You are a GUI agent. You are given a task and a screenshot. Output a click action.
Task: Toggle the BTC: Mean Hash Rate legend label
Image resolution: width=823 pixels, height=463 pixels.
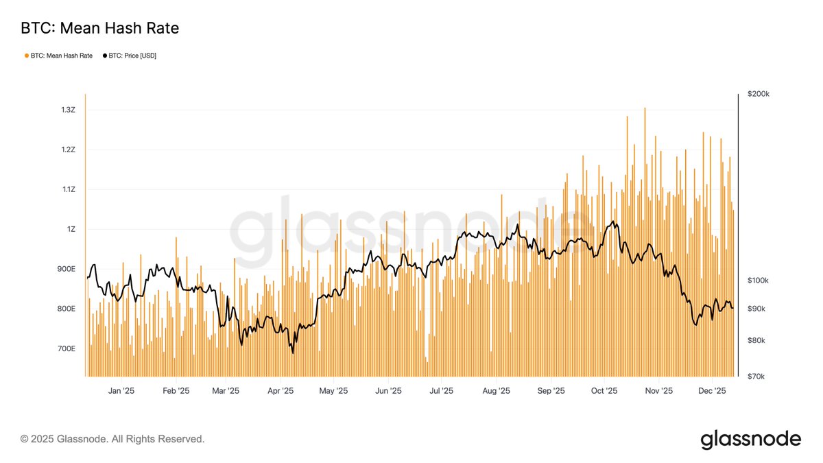point(61,56)
